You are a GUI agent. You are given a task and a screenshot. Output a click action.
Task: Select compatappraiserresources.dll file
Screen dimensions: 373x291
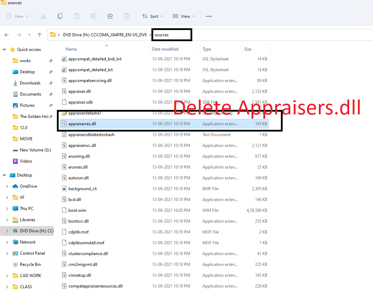[x=95, y=286]
